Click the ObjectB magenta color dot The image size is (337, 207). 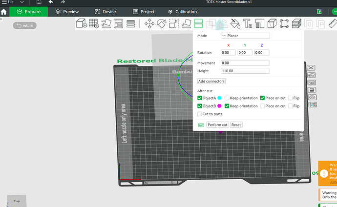point(219,106)
